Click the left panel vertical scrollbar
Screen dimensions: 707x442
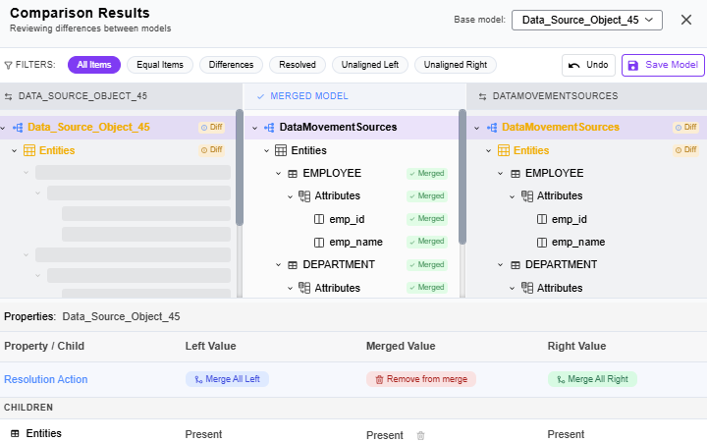coord(240,167)
